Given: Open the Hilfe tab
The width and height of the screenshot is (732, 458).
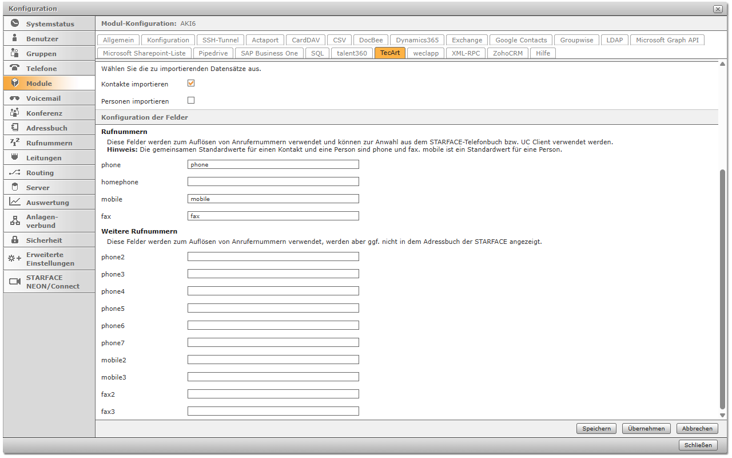Looking at the screenshot, I should click(x=543, y=53).
